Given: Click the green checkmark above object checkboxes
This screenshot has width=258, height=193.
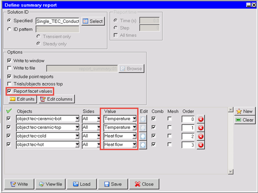Looking at the screenshot, I should coord(9,111).
